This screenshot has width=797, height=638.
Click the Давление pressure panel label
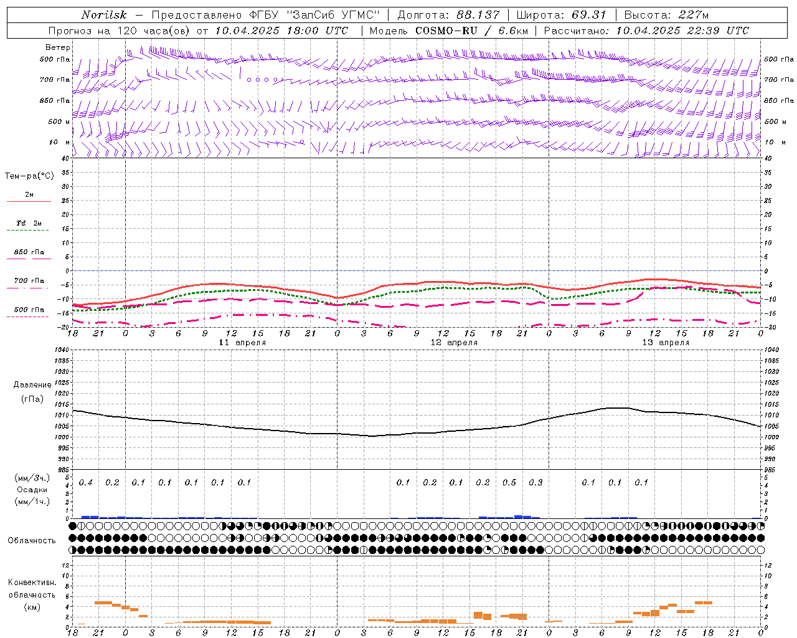tap(32, 385)
